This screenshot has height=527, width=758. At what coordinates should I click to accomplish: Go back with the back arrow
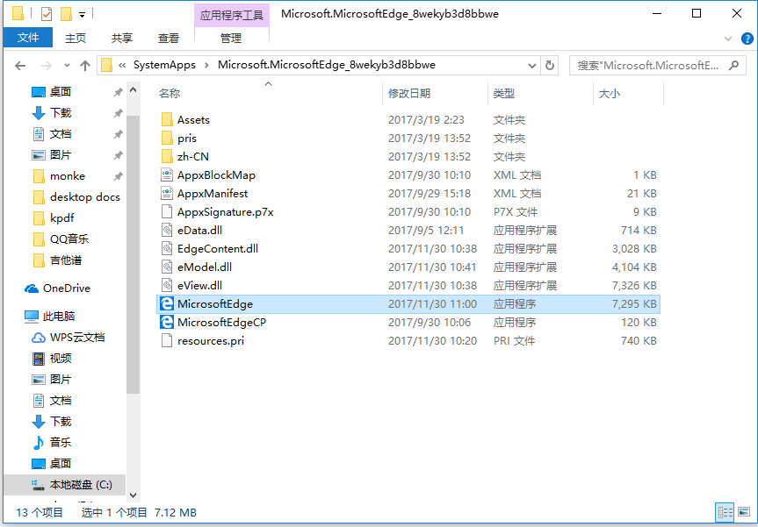tap(20, 66)
